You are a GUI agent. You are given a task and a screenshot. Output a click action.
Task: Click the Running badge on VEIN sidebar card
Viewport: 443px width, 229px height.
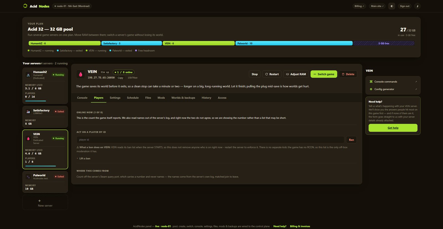pos(58,138)
